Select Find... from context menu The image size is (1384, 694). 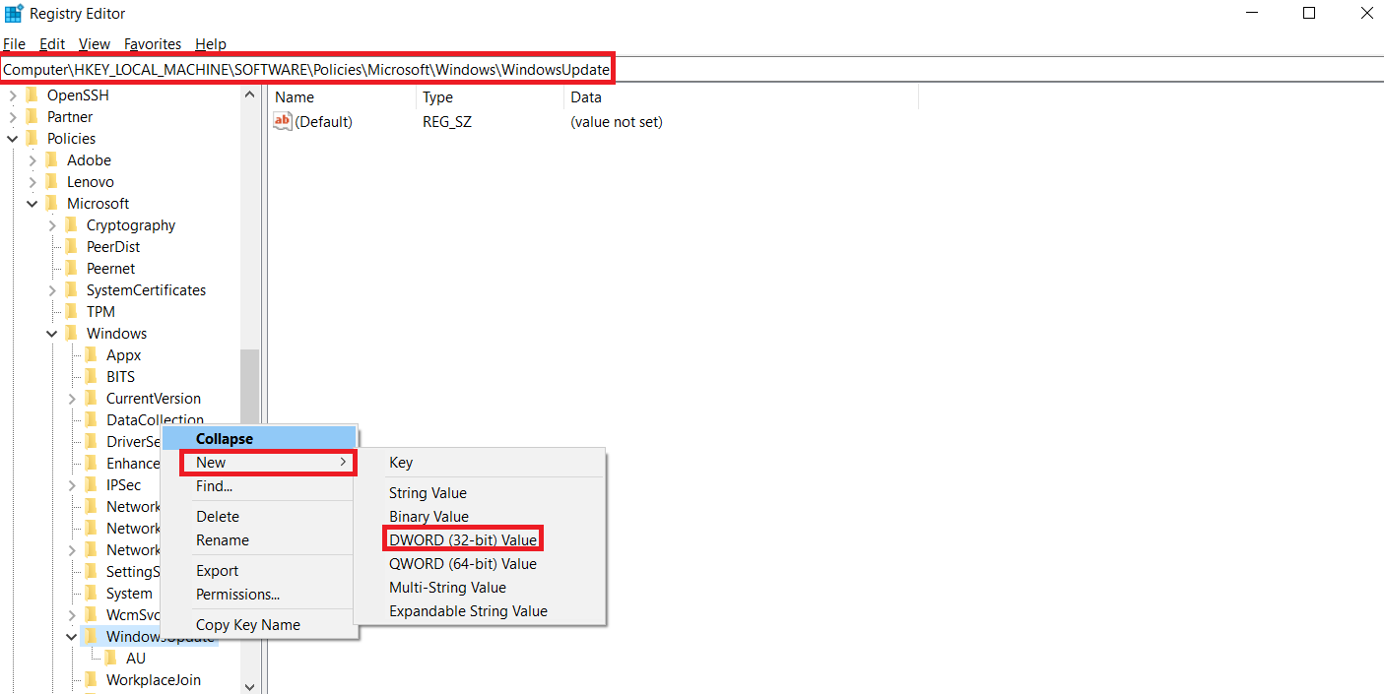pos(259,486)
